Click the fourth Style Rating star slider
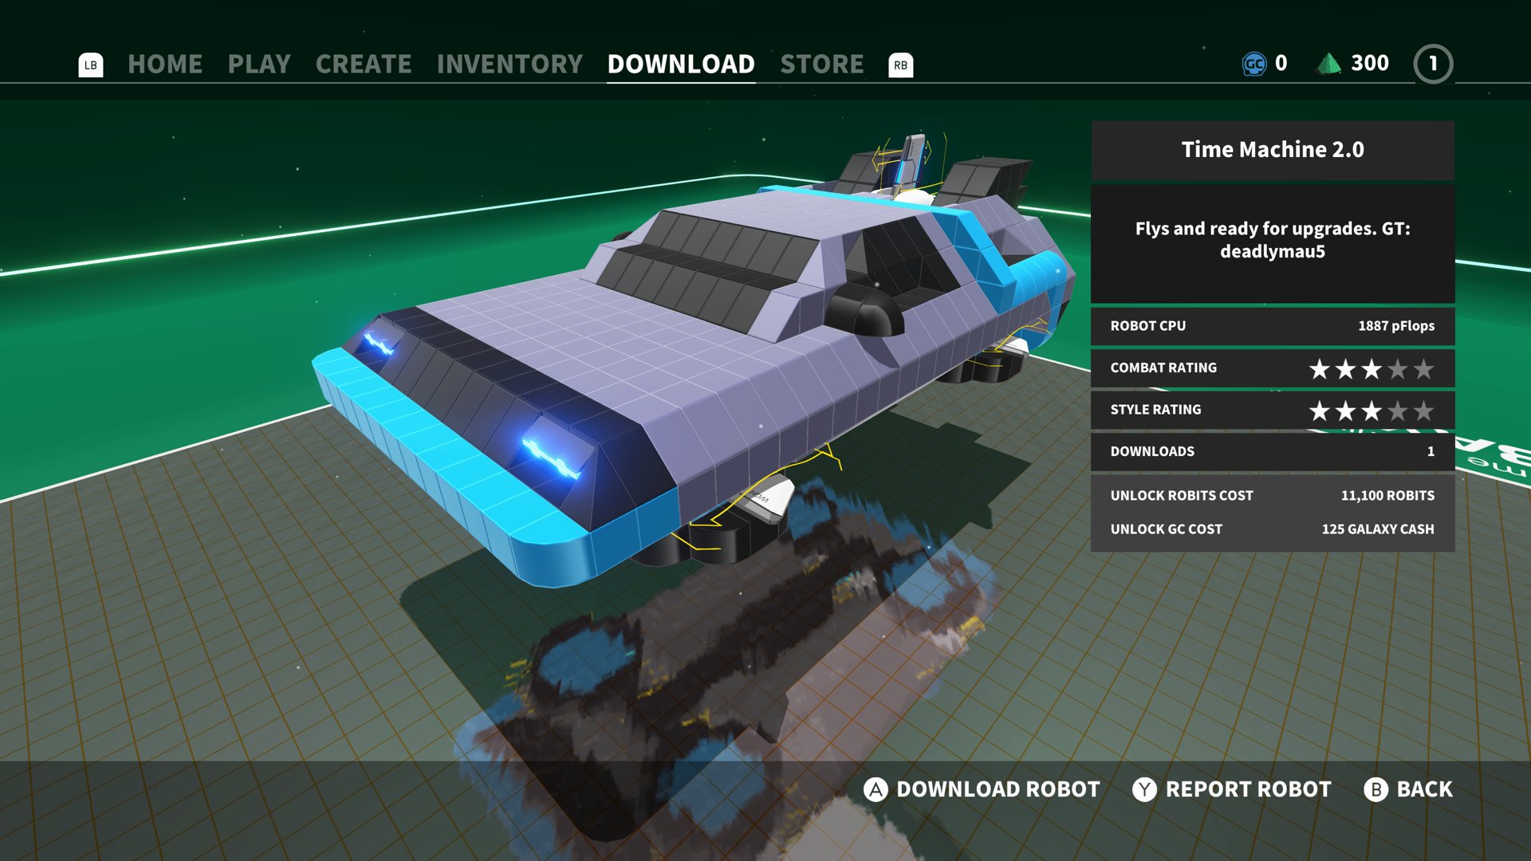1531x861 pixels. click(1396, 412)
